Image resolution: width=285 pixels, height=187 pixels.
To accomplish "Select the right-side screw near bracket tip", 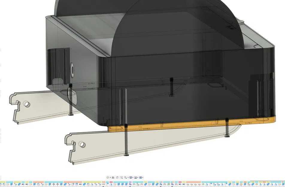I will 227,127.
